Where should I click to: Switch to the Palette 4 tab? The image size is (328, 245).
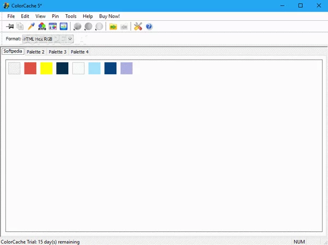(79, 51)
